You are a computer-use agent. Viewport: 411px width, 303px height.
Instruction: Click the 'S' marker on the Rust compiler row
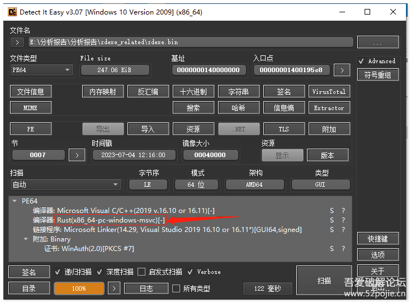(332, 220)
